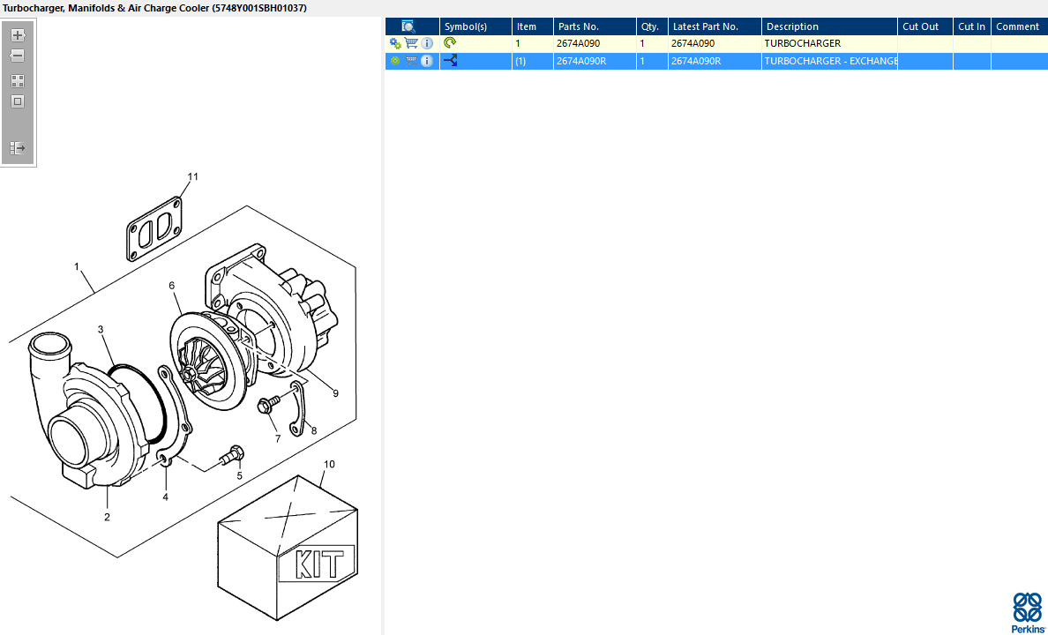Click the branching arrows symbol on 2674A090R row
This screenshot has height=635, width=1048.
pos(451,61)
